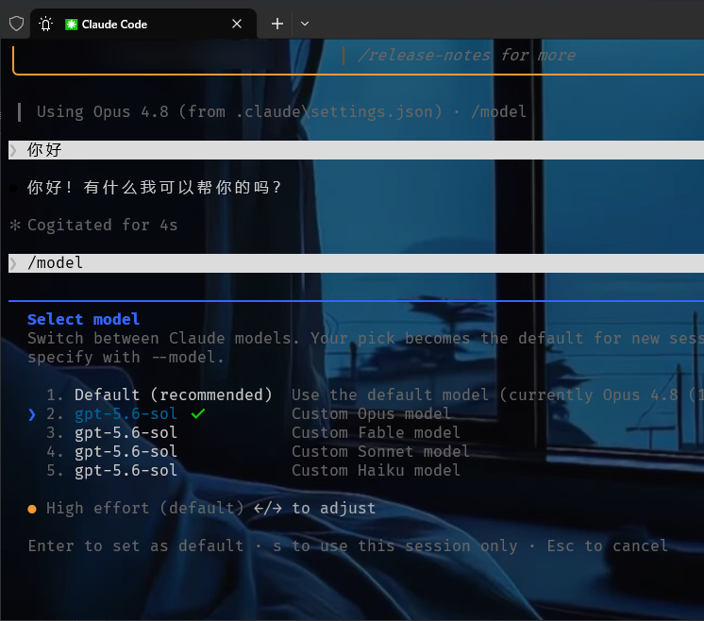Click the "/model" command input line
This screenshot has height=621, width=704.
(x=356, y=263)
